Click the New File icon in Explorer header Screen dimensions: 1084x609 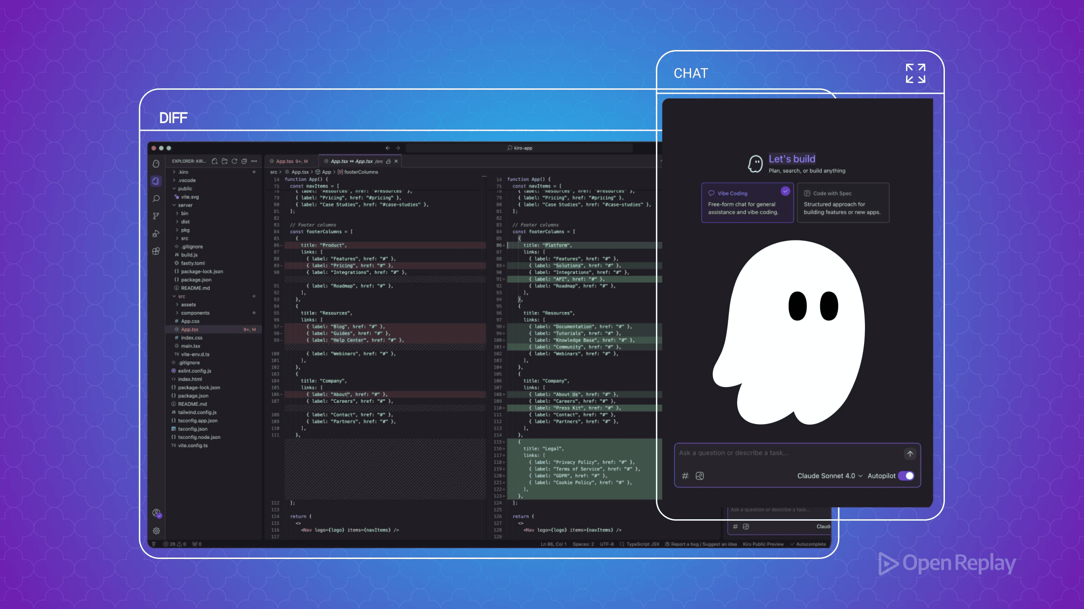215,161
